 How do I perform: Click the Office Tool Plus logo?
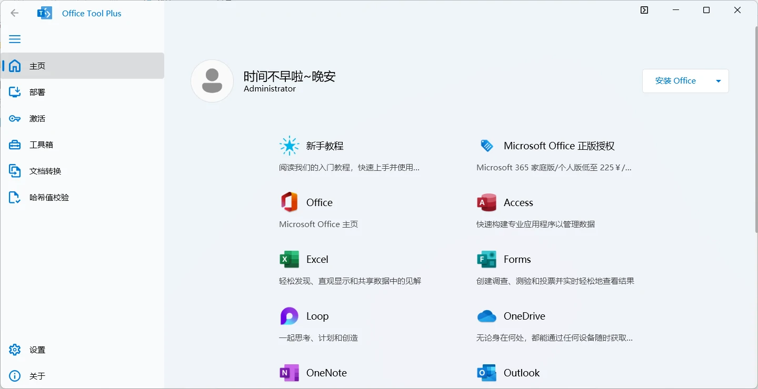pyautogui.click(x=45, y=13)
